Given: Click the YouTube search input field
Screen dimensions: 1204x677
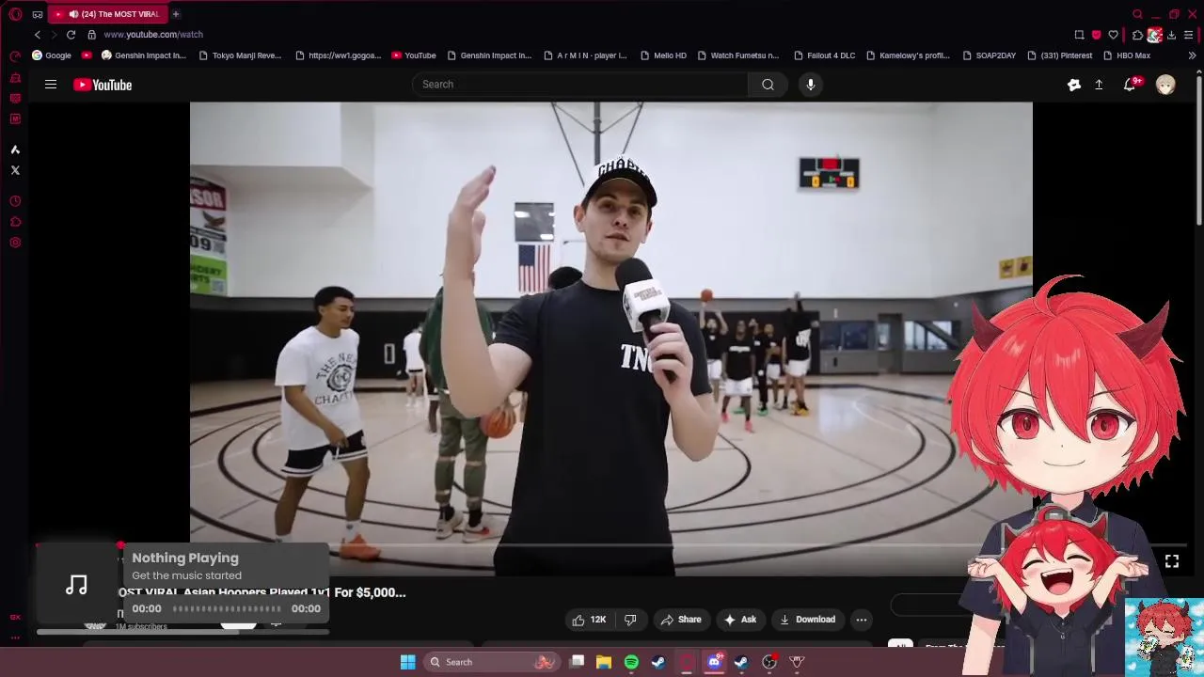Looking at the screenshot, I should click(x=580, y=85).
